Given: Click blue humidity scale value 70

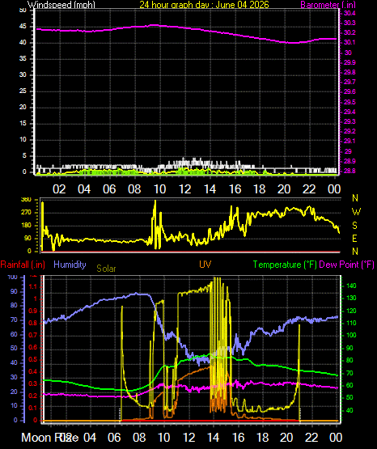Looking at the screenshot, I should (14, 320).
